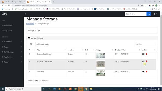Open Reading list

click(x=156, y=9)
